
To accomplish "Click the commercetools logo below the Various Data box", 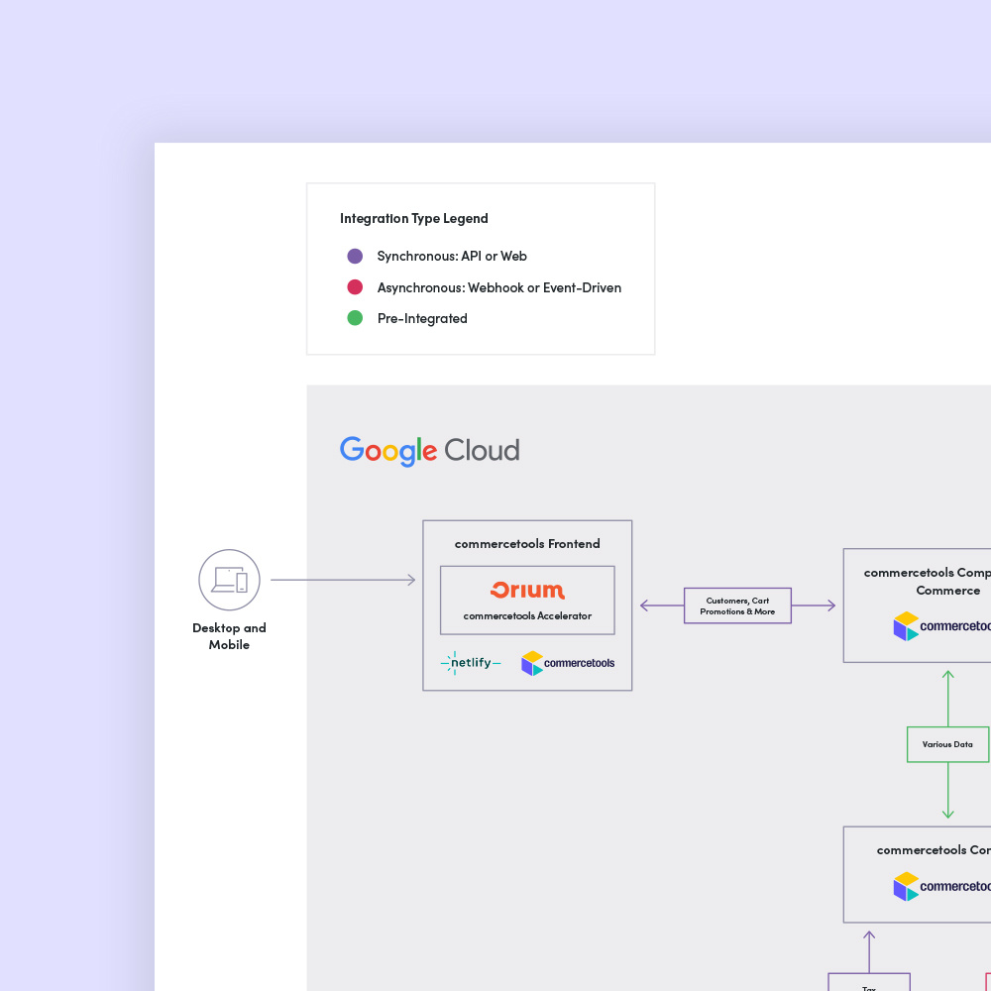I will [x=941, y=886].
